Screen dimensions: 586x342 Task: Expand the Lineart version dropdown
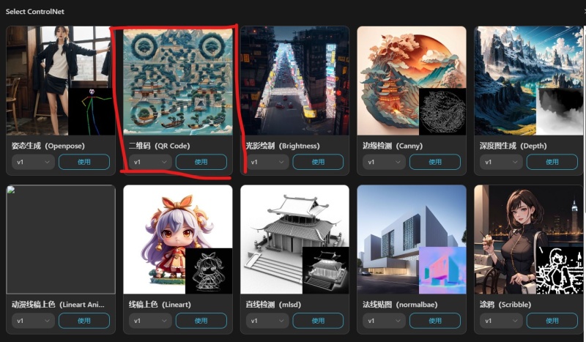pos(150,321)
